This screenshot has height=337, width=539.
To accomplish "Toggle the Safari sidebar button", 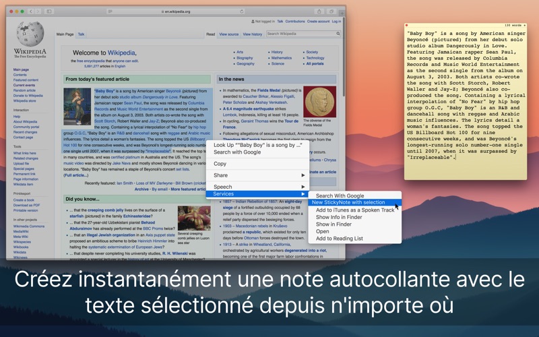I will 49,11.
